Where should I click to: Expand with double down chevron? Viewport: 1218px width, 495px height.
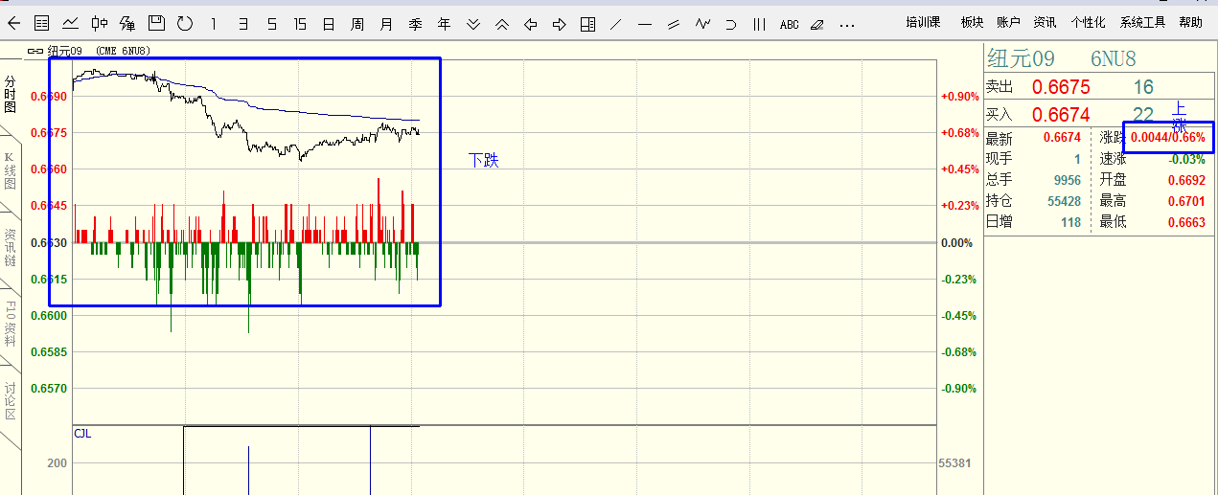pyautogui.click(x=472, y=23)
